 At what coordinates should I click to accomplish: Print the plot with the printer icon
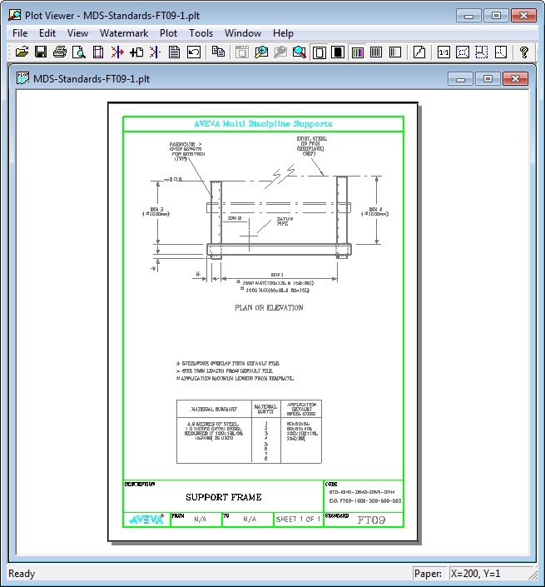pyautogui.click(x=60, y=52)
